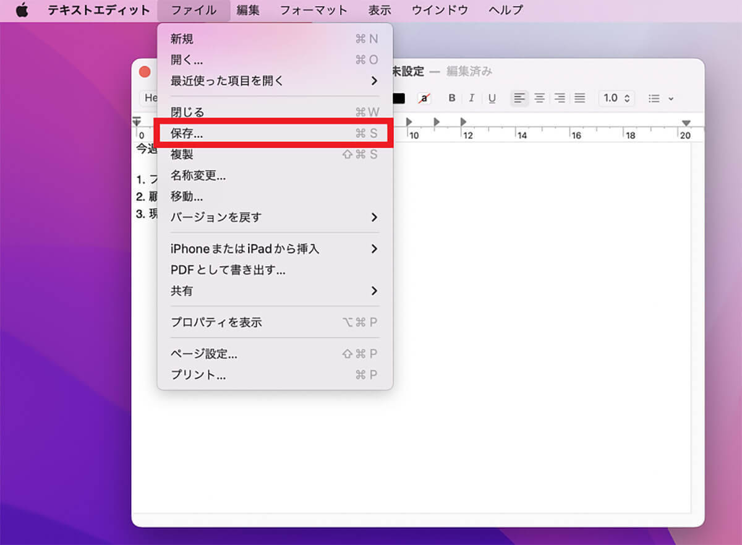Screen dimensions: 742x545
Task: Open the text highlight color button
Action: (424, 98)
